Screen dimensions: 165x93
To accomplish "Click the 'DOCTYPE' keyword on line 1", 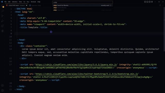I will (x=21, y=9).
